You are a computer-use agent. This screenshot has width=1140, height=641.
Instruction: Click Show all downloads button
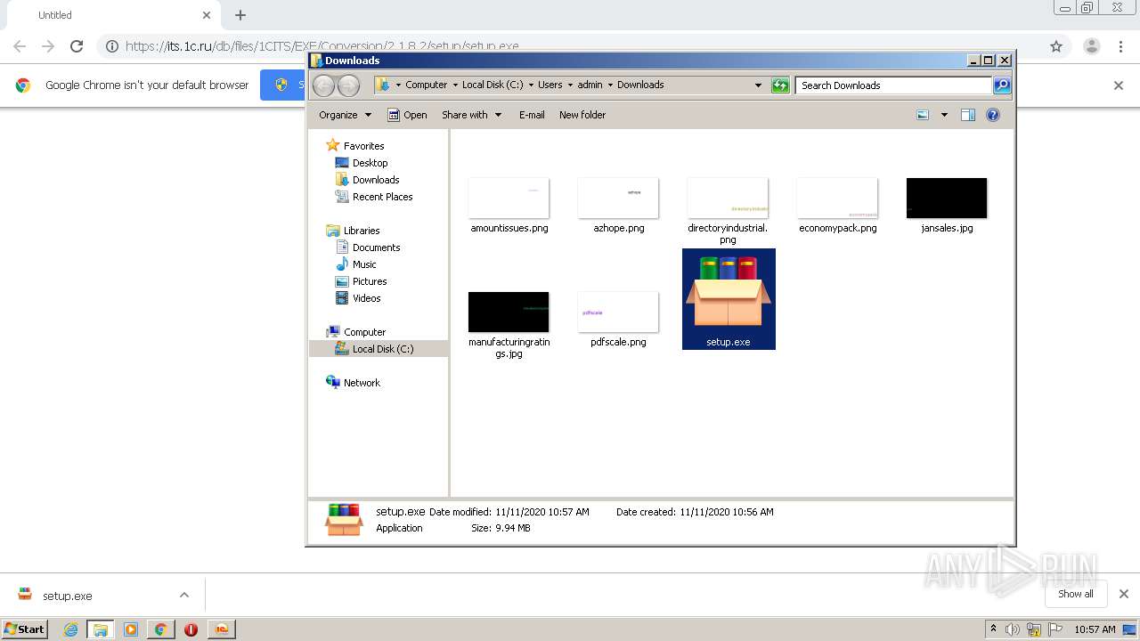(1076, 594)
